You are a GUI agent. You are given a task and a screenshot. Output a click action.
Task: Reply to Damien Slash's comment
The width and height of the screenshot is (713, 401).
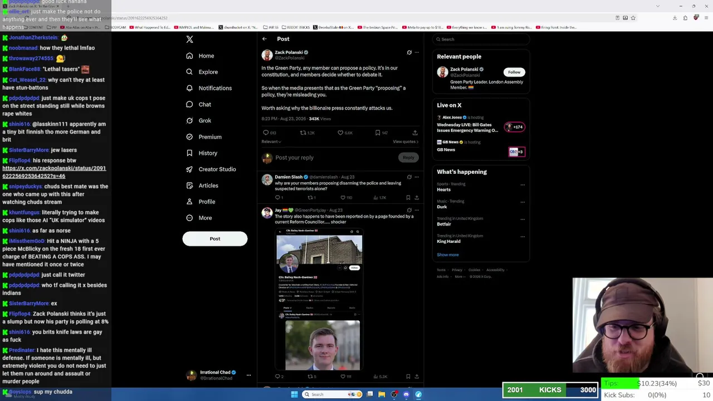(279, 198)
